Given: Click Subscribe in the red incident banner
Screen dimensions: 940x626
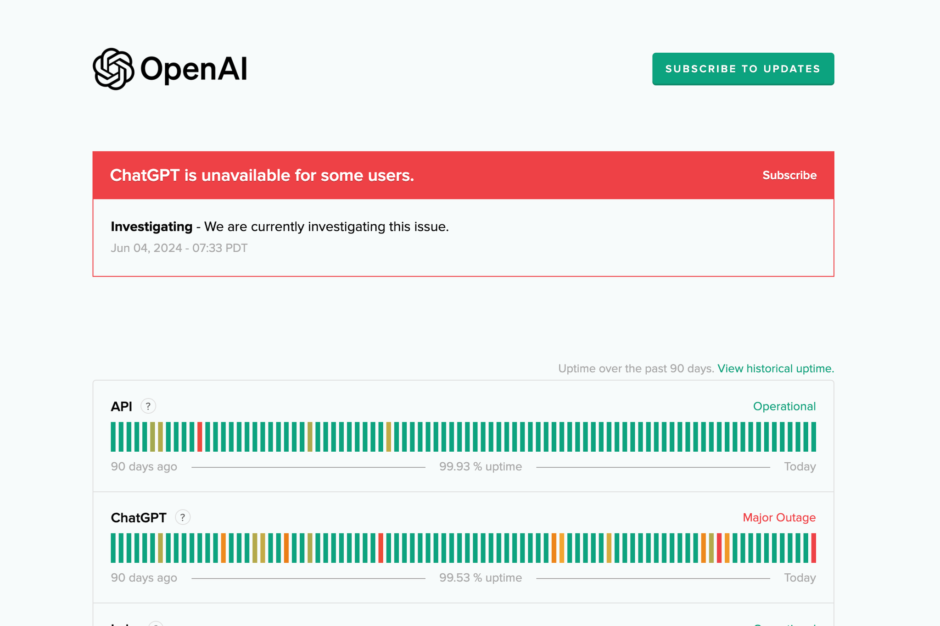Looking at the screenshot, I should [x=789, y=175].
